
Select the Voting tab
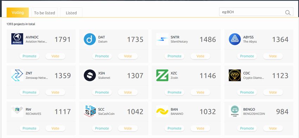[x=18, y=13]
